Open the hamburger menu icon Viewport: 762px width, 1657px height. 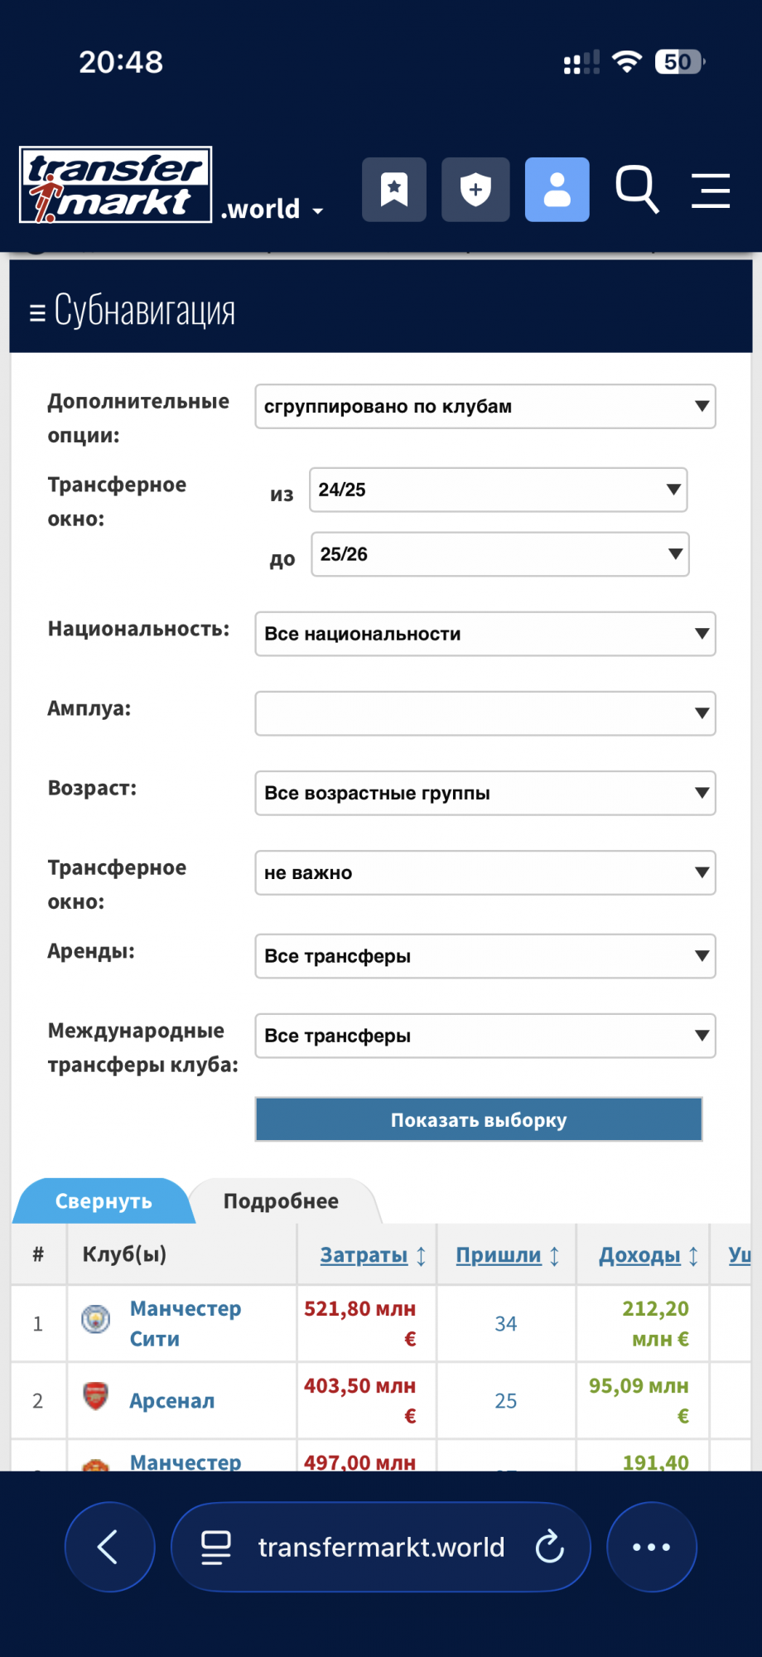point(711,190)
